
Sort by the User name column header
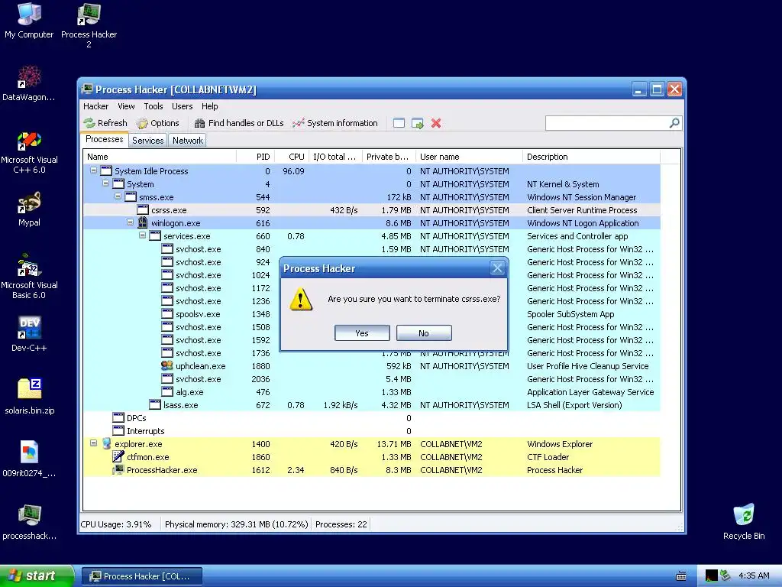[x=470, y=157]
